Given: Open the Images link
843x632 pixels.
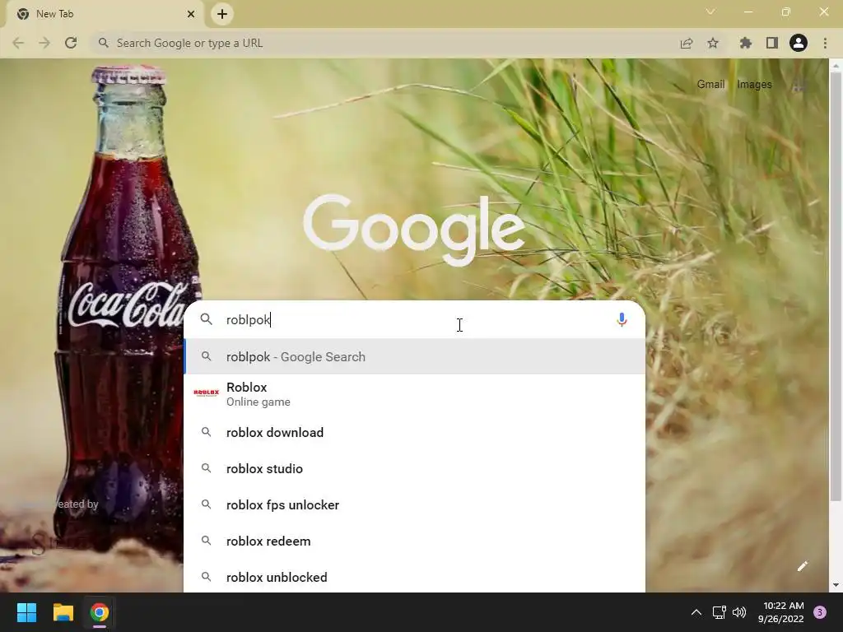Looking at the screenshot, I should click(x=754, y=85).
